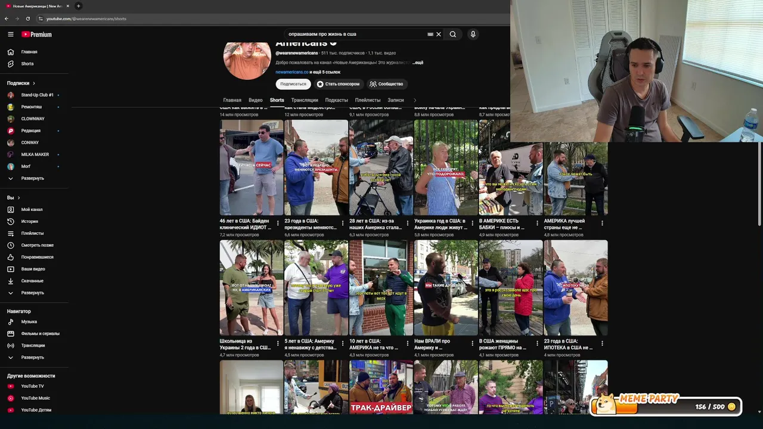The width and height of the screenshot is (763, 429).
Task: Open CLOWNWAY subscription channel
Action: point(33,119)
